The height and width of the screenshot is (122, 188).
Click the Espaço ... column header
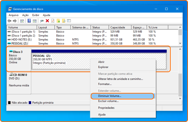coord(139,27)
